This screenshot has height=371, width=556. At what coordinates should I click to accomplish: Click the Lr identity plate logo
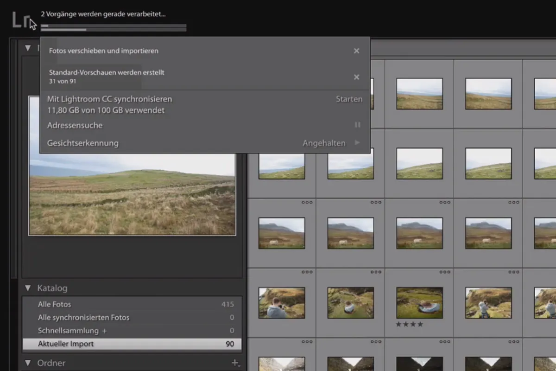[x=21, y=21]
